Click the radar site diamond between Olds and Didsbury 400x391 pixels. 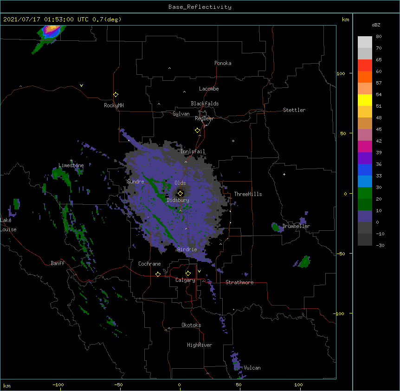pos(180,194)
